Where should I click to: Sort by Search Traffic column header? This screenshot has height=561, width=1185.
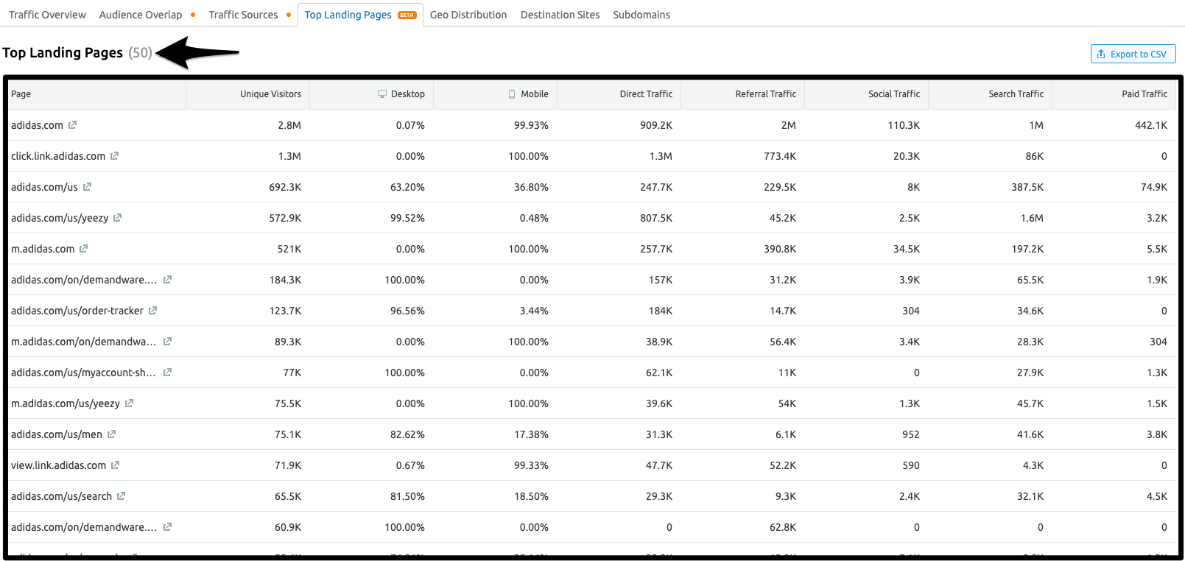click(x=1016, y=94)
